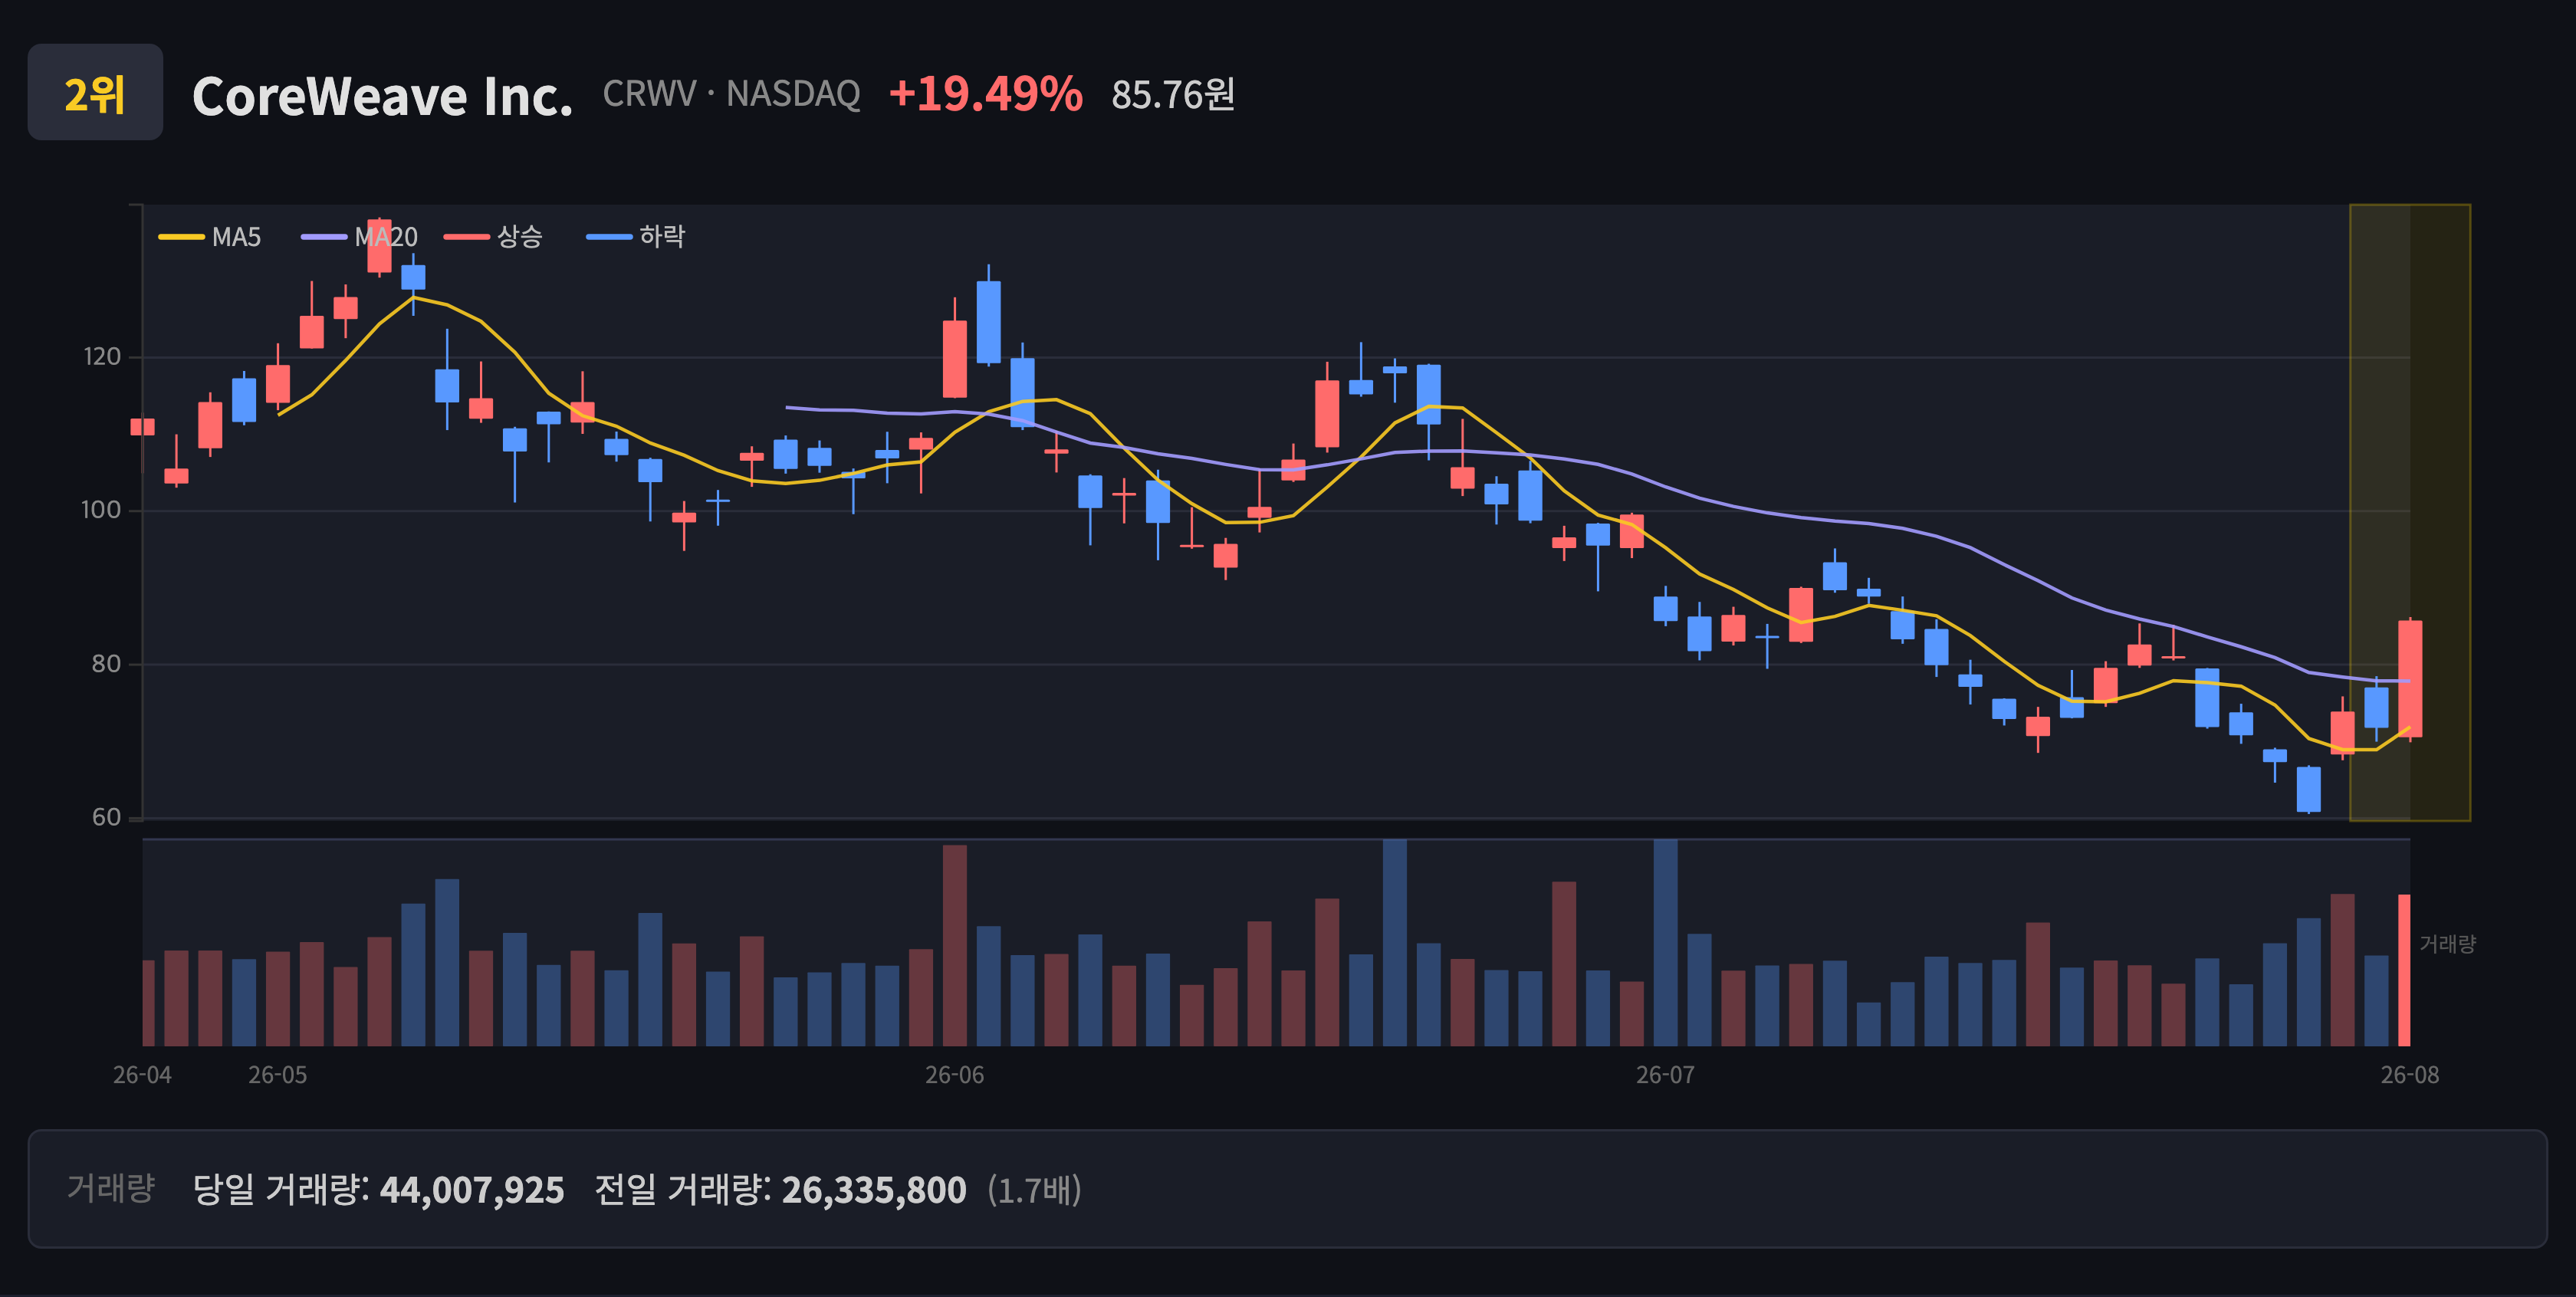The width and height of the screenshot is (2576, 1297).
Task: Click the +19.49% change value
Action: click(x=985, y=94)
